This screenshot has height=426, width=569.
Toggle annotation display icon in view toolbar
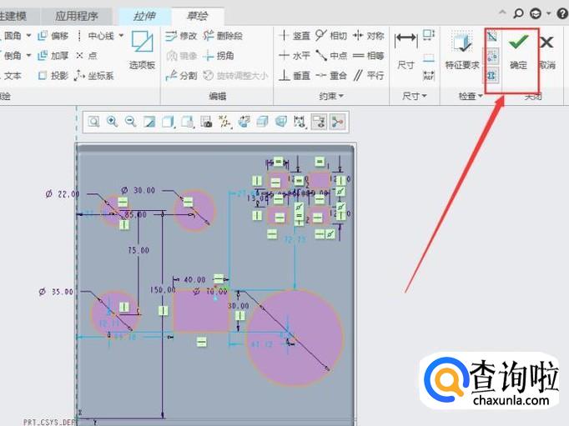319,122
